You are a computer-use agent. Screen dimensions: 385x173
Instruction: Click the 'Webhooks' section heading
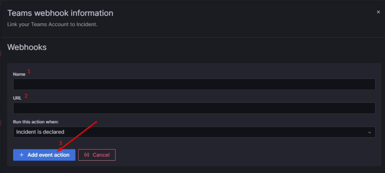[27, 47]
